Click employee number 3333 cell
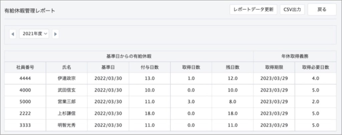 tap(25, 125)
